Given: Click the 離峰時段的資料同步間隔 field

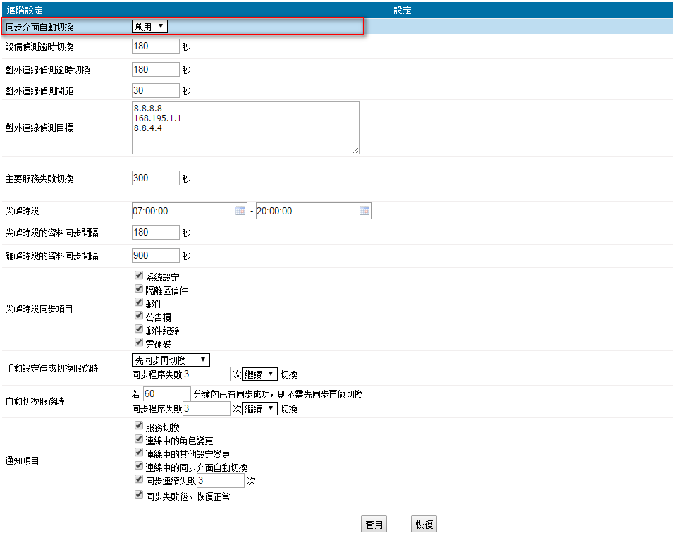Looking at the screenshot, I should (x=156, y=255).
